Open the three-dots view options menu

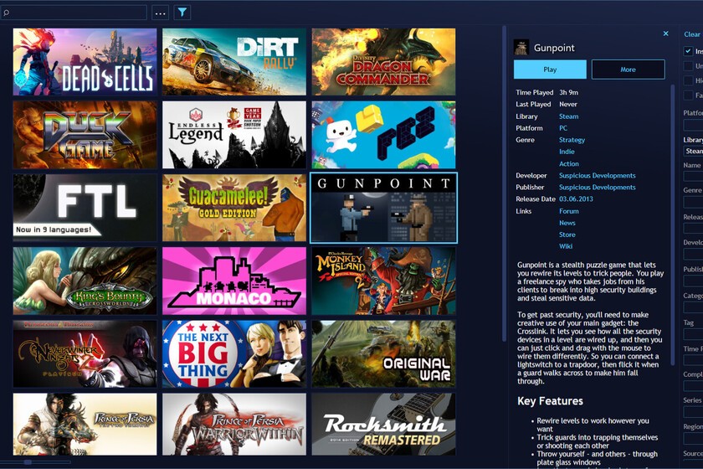[x=160, y=13]
